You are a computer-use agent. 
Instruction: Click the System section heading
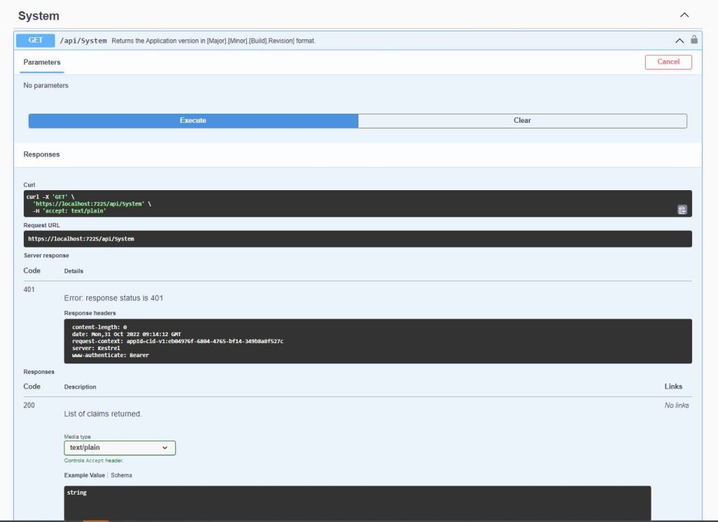point(39,15)
